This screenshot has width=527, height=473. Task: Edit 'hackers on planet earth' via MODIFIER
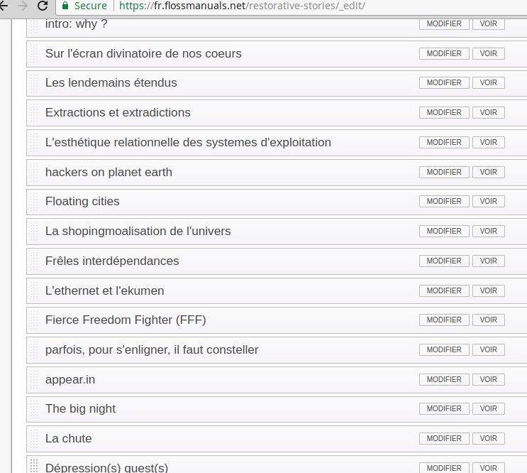444,172
